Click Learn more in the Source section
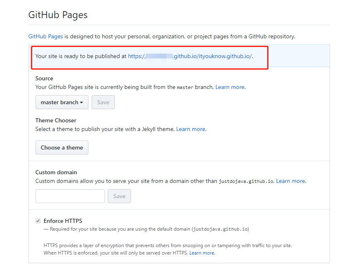Screen dimensions: 342x269 230,87
